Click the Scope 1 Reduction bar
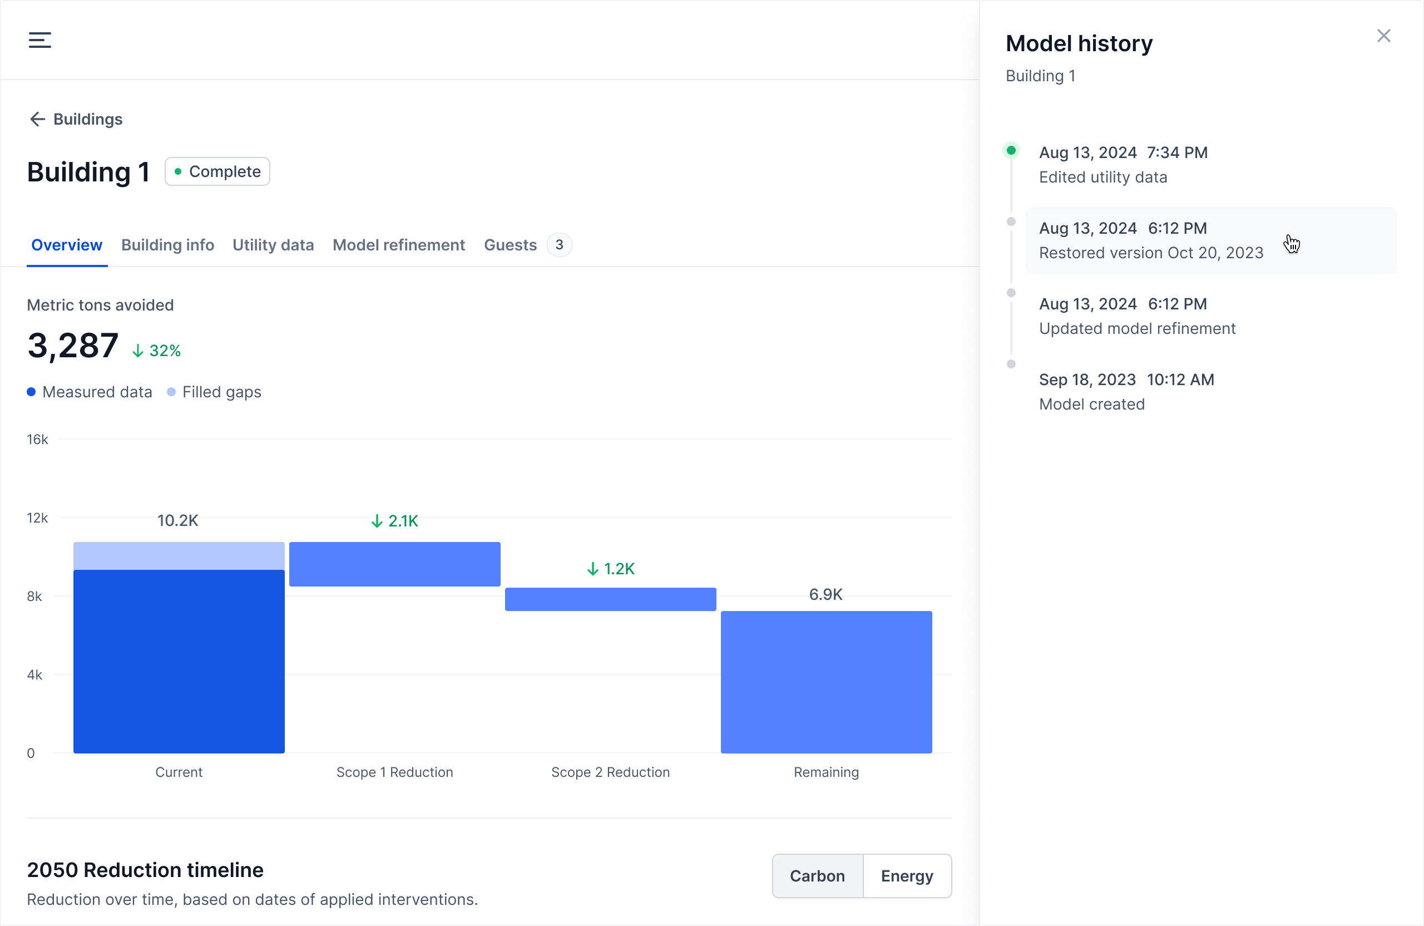 click(394, 564)
